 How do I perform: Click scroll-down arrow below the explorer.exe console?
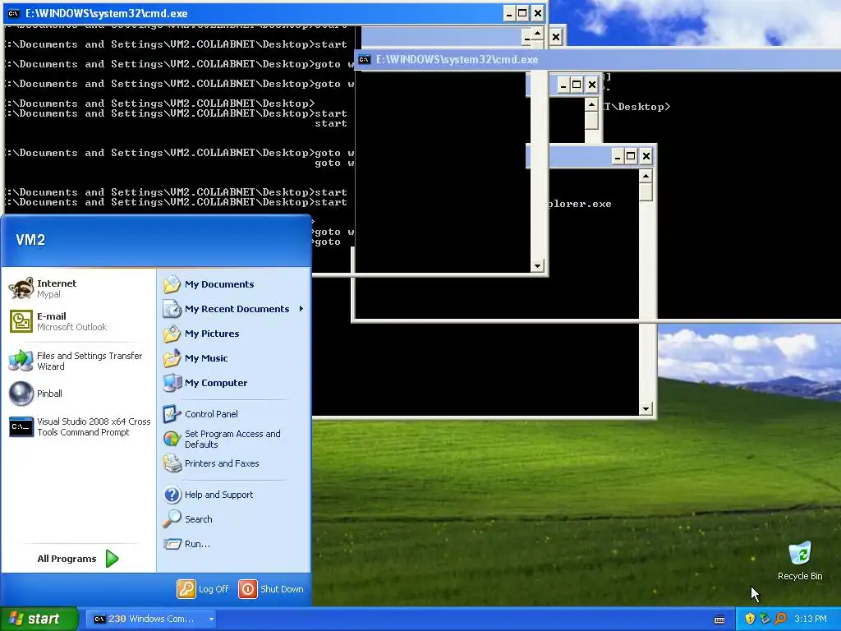[646, 409]
